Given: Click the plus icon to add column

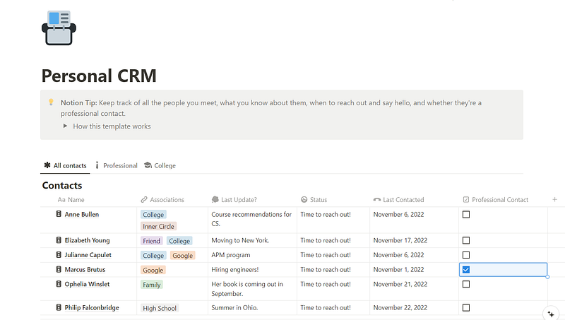Looking at the screenshot, I should (554, 200).
